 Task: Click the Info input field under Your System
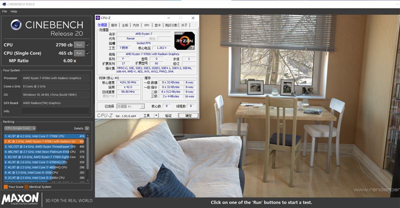click(55, 111)
